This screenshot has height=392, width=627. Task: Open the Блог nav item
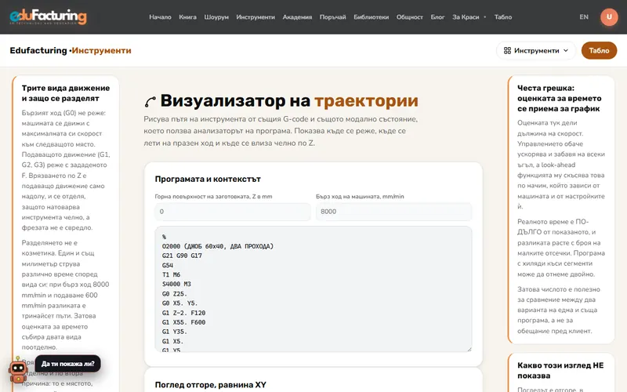pyautogui.click(x=437, y=17)
